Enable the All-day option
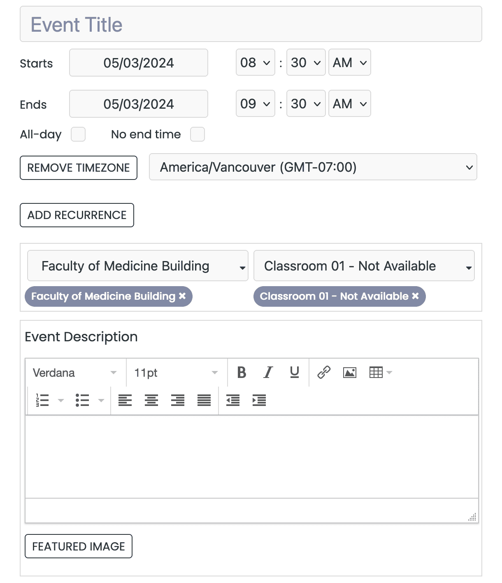This screenshot has height=583, width=502. coord(78,134)
